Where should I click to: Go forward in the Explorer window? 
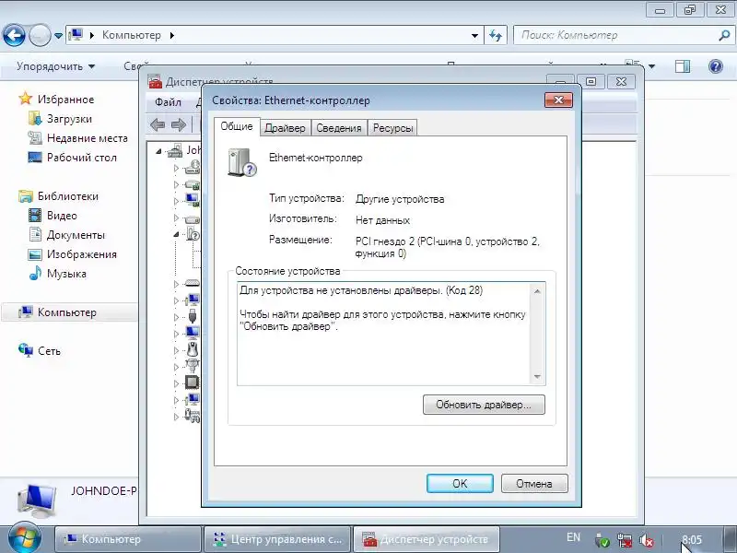[40, 35]
